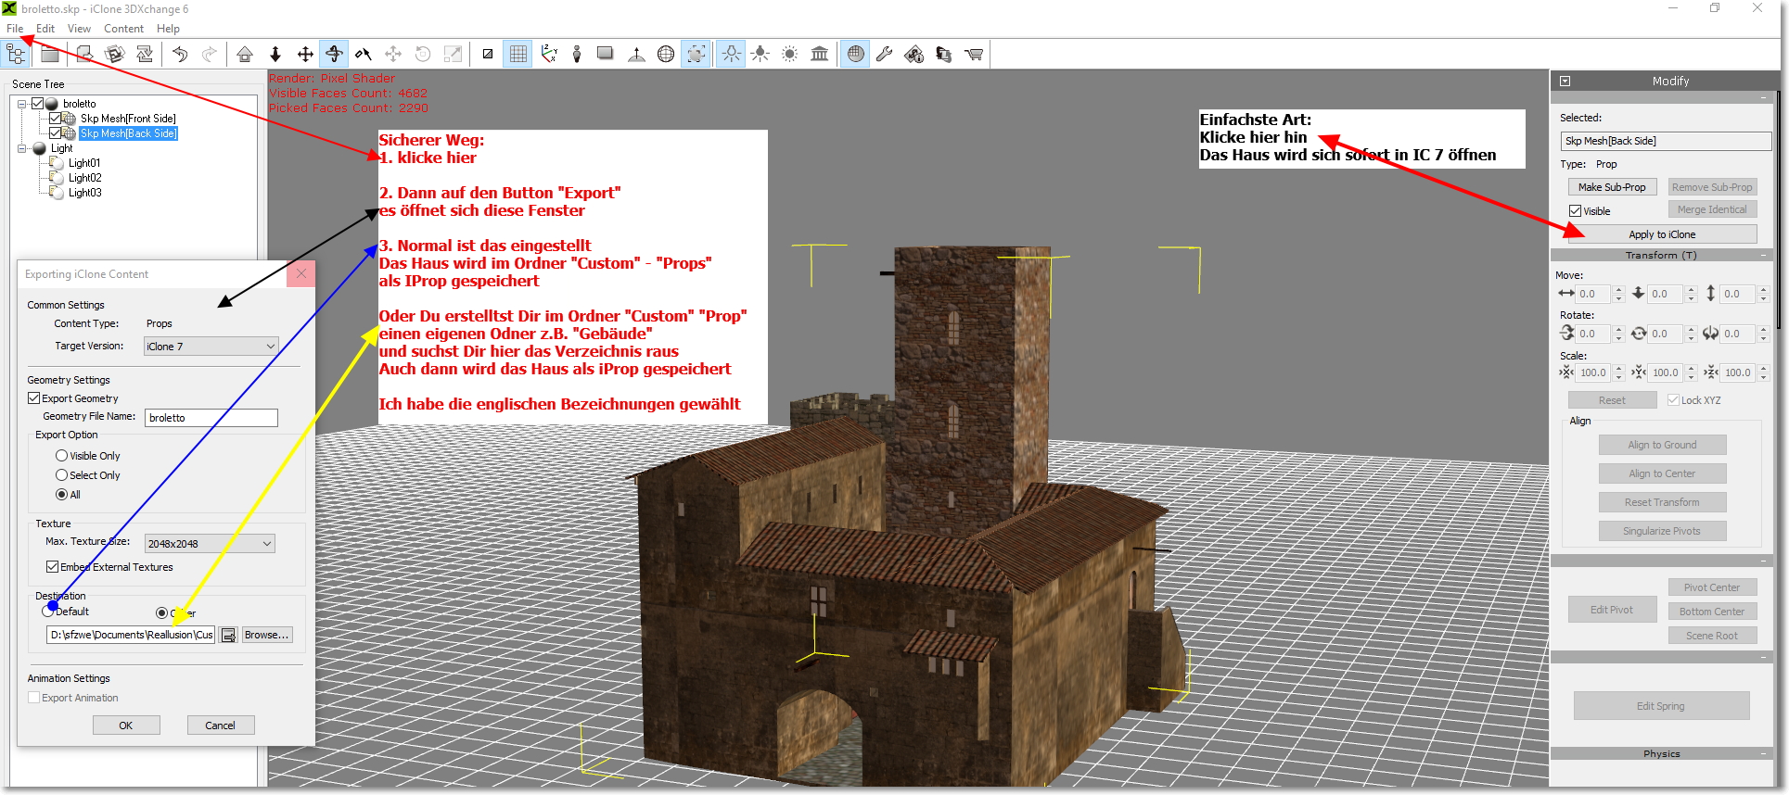Screen dimensions: 1789x795
Task: Collapse the Transform (T) section
Action: click(x=1763, y=255)
